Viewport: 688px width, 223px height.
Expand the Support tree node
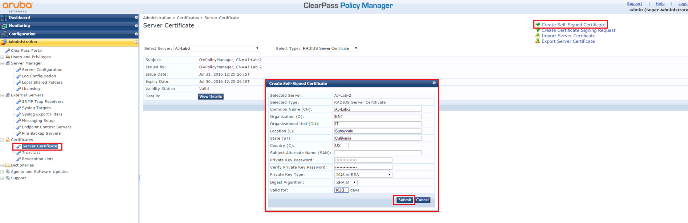click(2, 178)
